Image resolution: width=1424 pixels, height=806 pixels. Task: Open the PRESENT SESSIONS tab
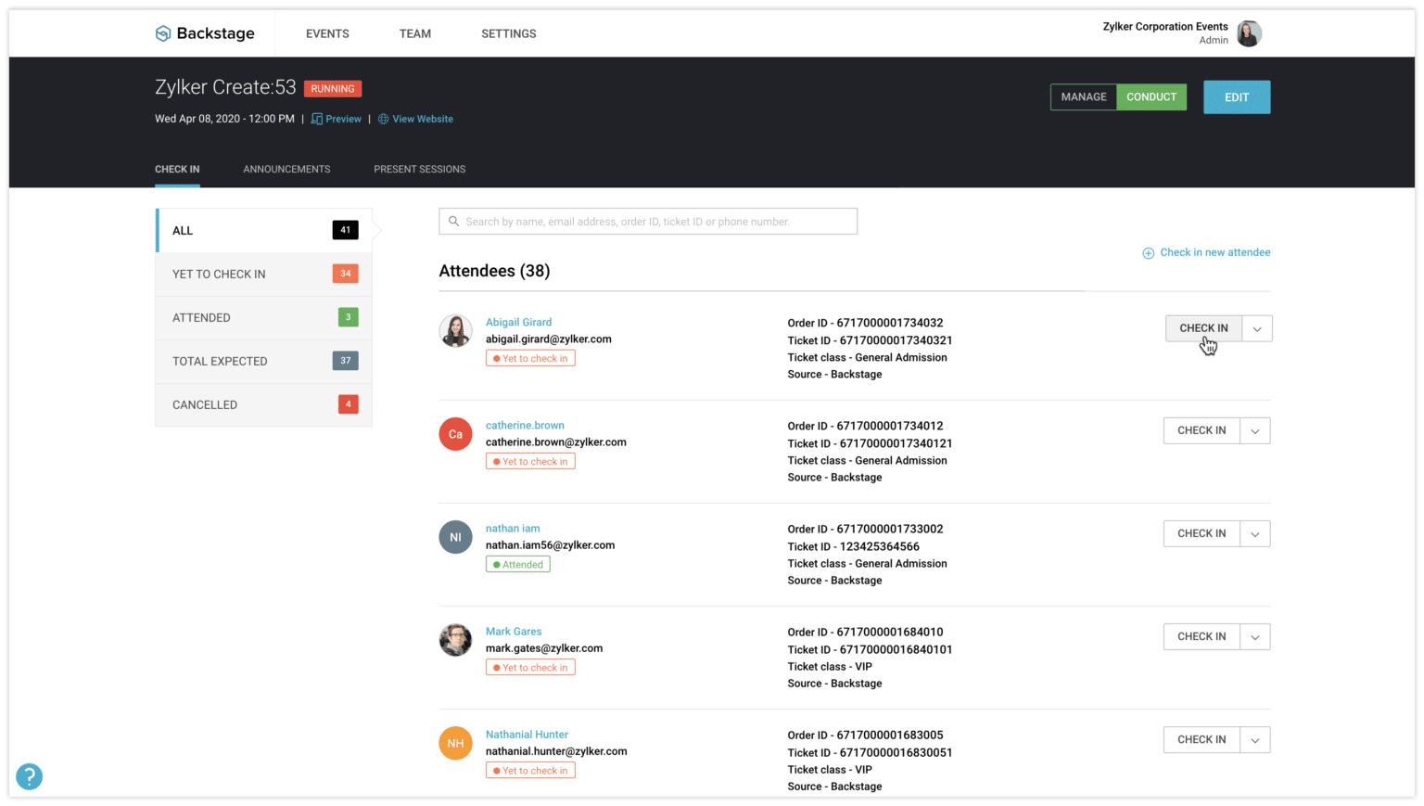click(419, 169)
